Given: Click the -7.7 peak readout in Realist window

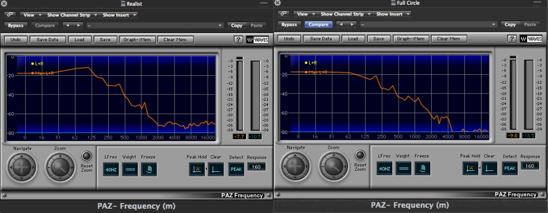Looking at the screenshot, I should (x=239, y=137).
